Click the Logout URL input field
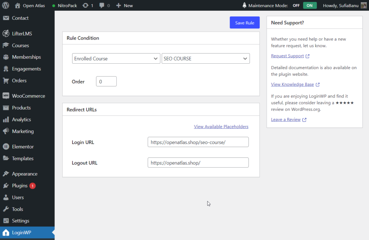Viewport: 369px width, 240px height. [198, 163]
